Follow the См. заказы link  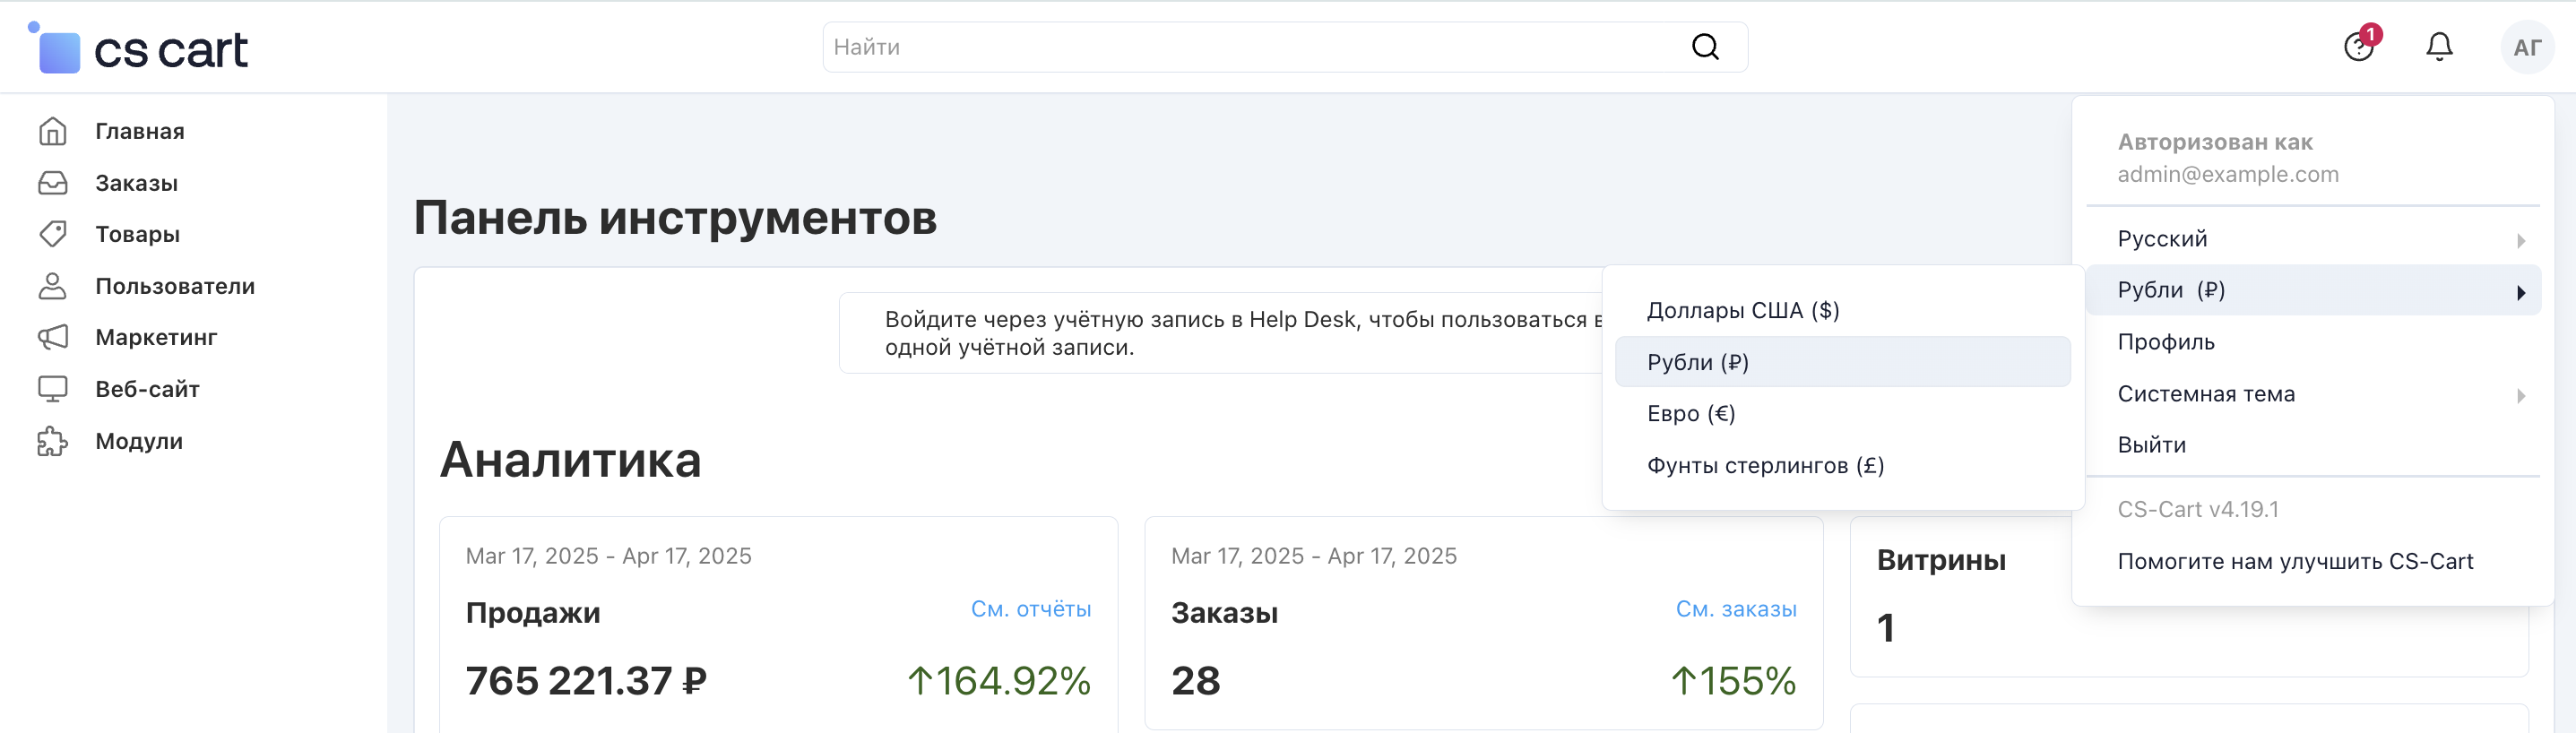click(1735, 609)
